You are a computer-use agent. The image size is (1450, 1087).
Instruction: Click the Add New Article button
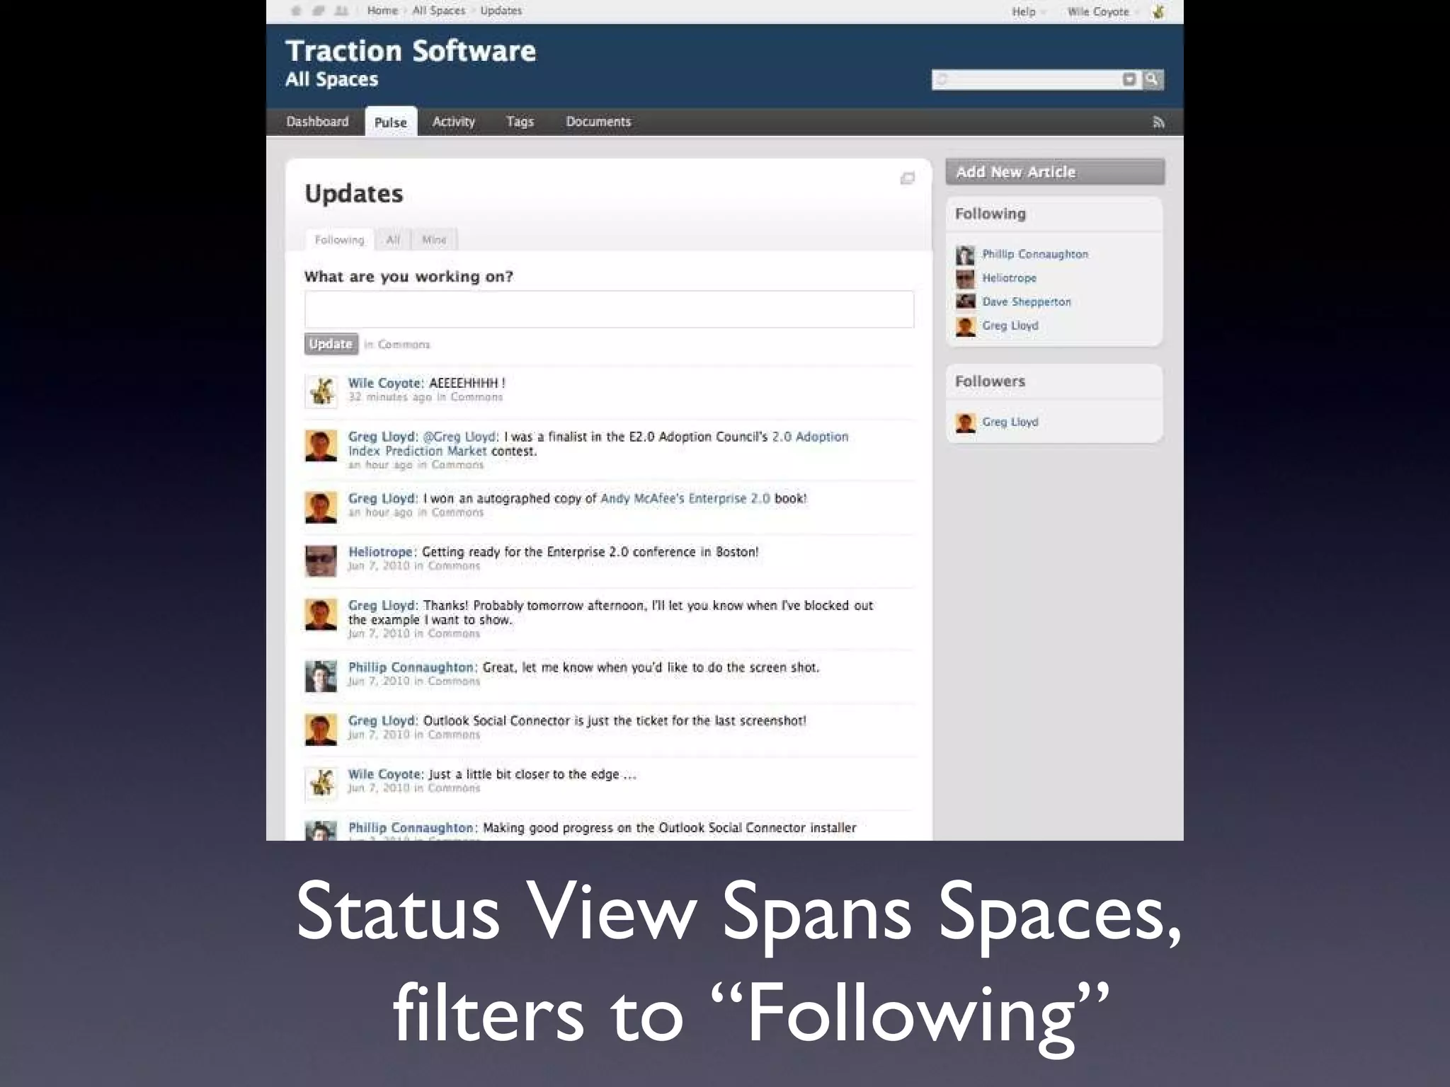[x=1055, y=172]
